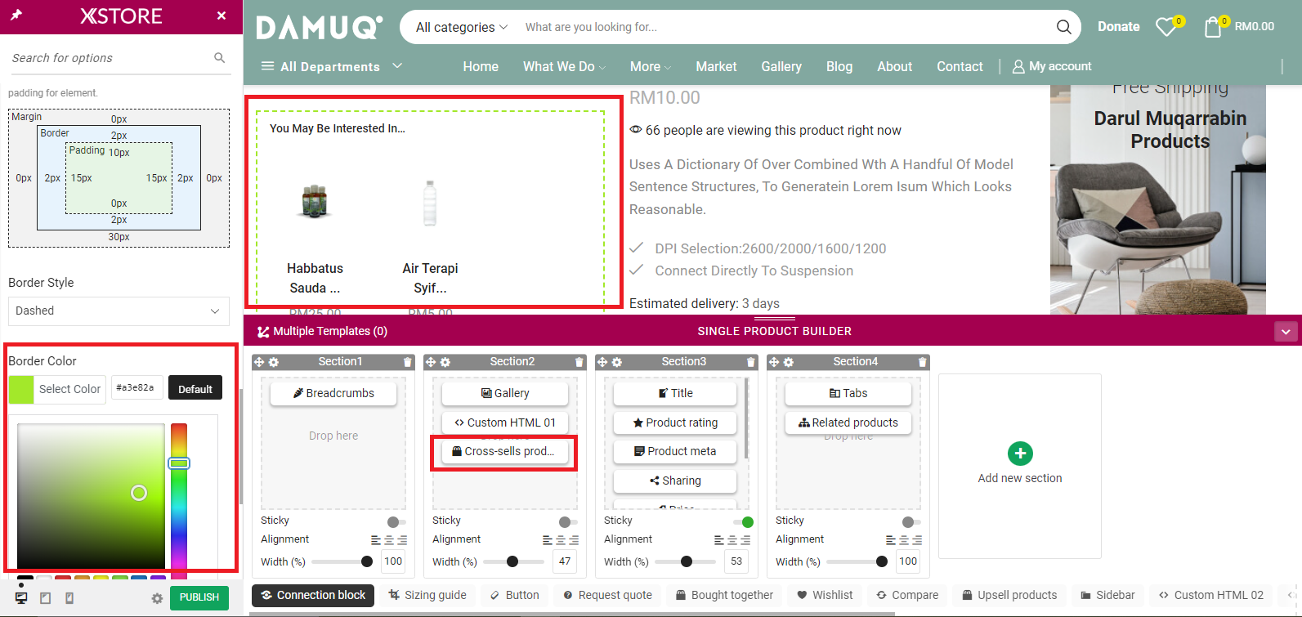This screenshot has height=617, width=1302.
Task: Open the Market menu item
Action: tap(716, 66)
